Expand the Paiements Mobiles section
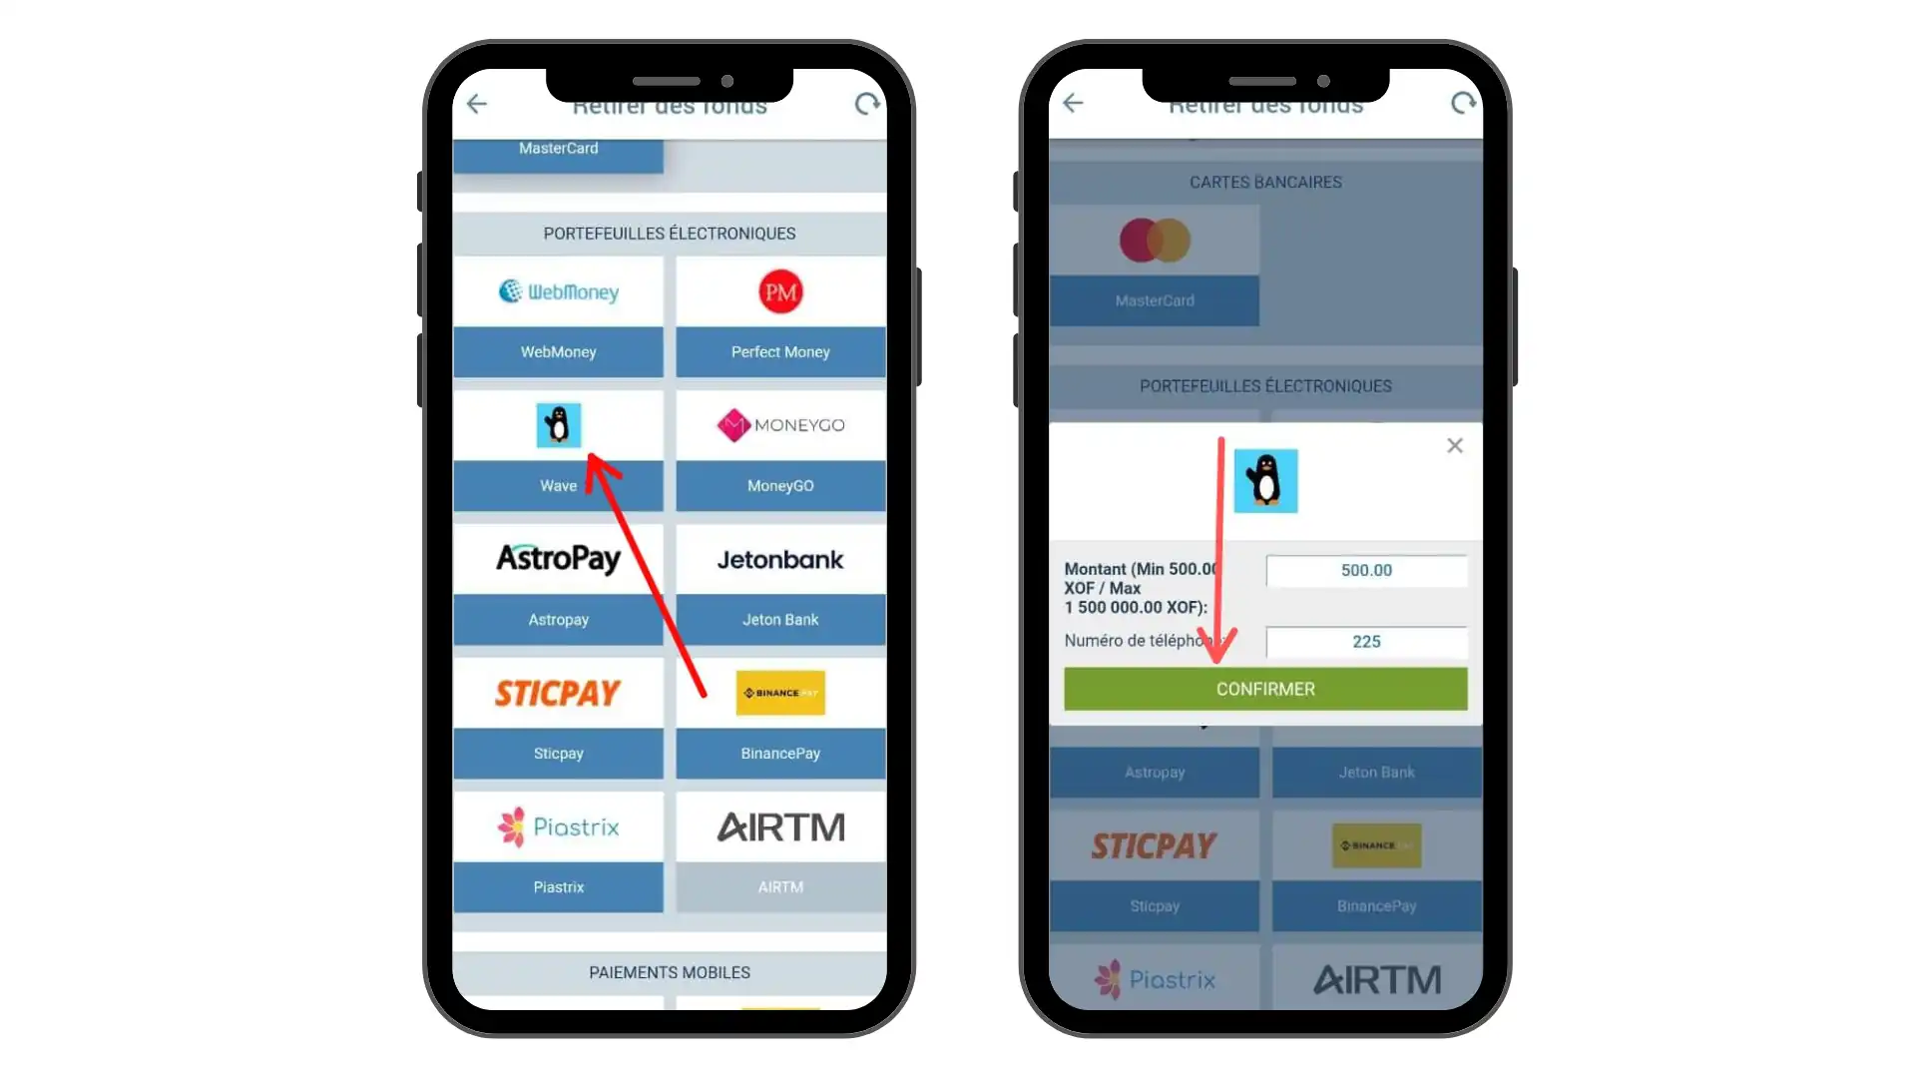The image size is (1916, 1078). coord(669,971)
